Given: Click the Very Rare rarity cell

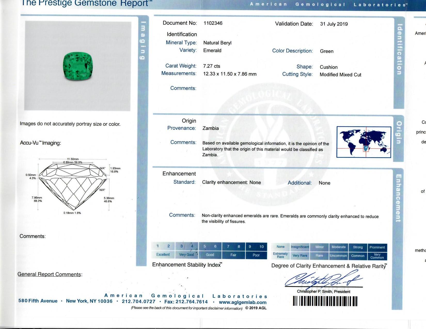Looking at the screenshot, I should pyautogui.click(x=300, y=256).
